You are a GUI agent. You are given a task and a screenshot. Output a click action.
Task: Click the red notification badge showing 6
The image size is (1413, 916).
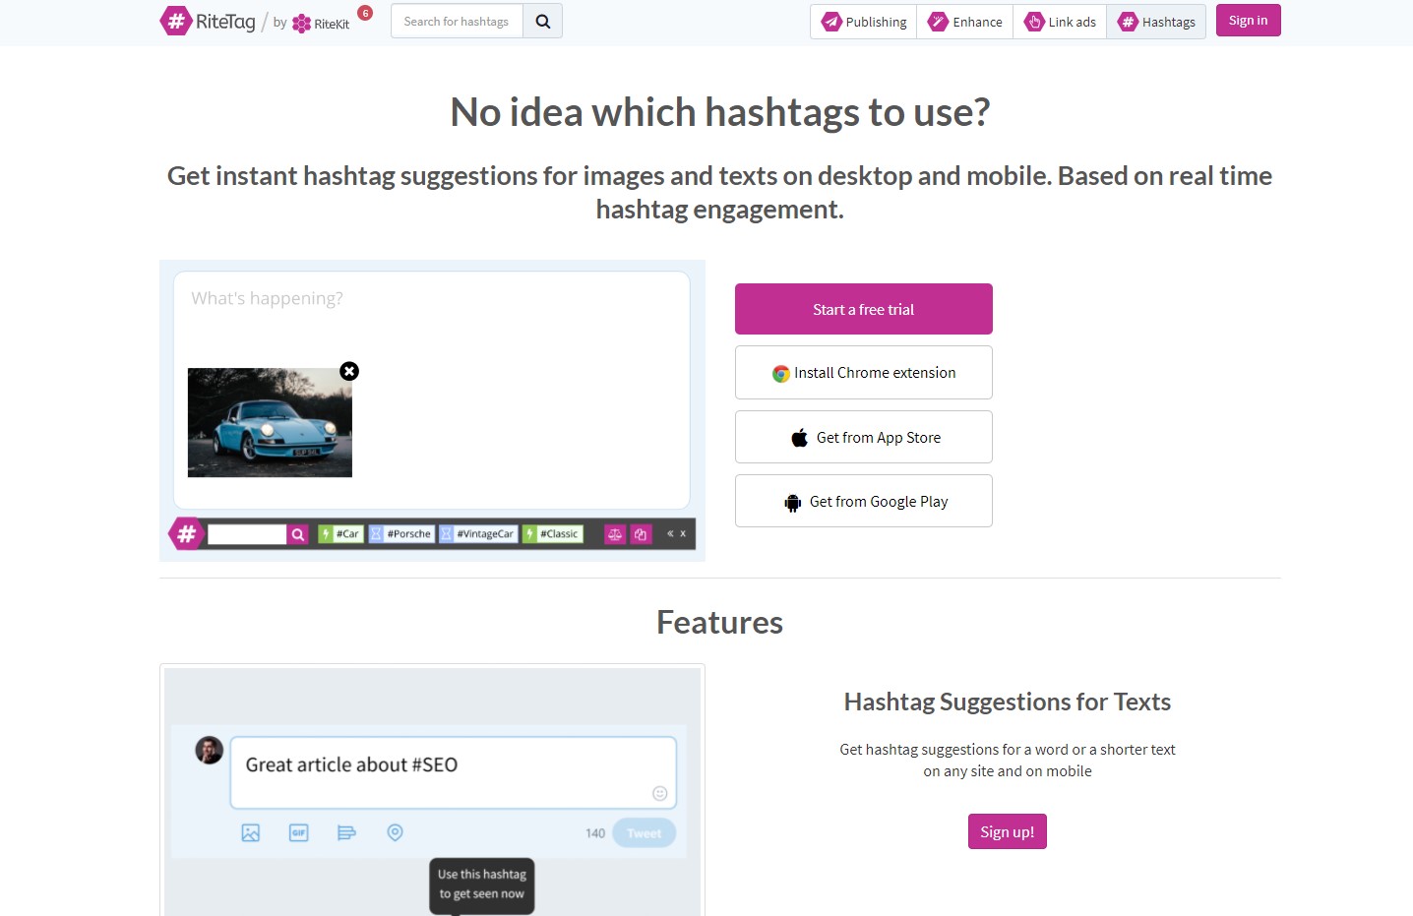click(365, 13)
